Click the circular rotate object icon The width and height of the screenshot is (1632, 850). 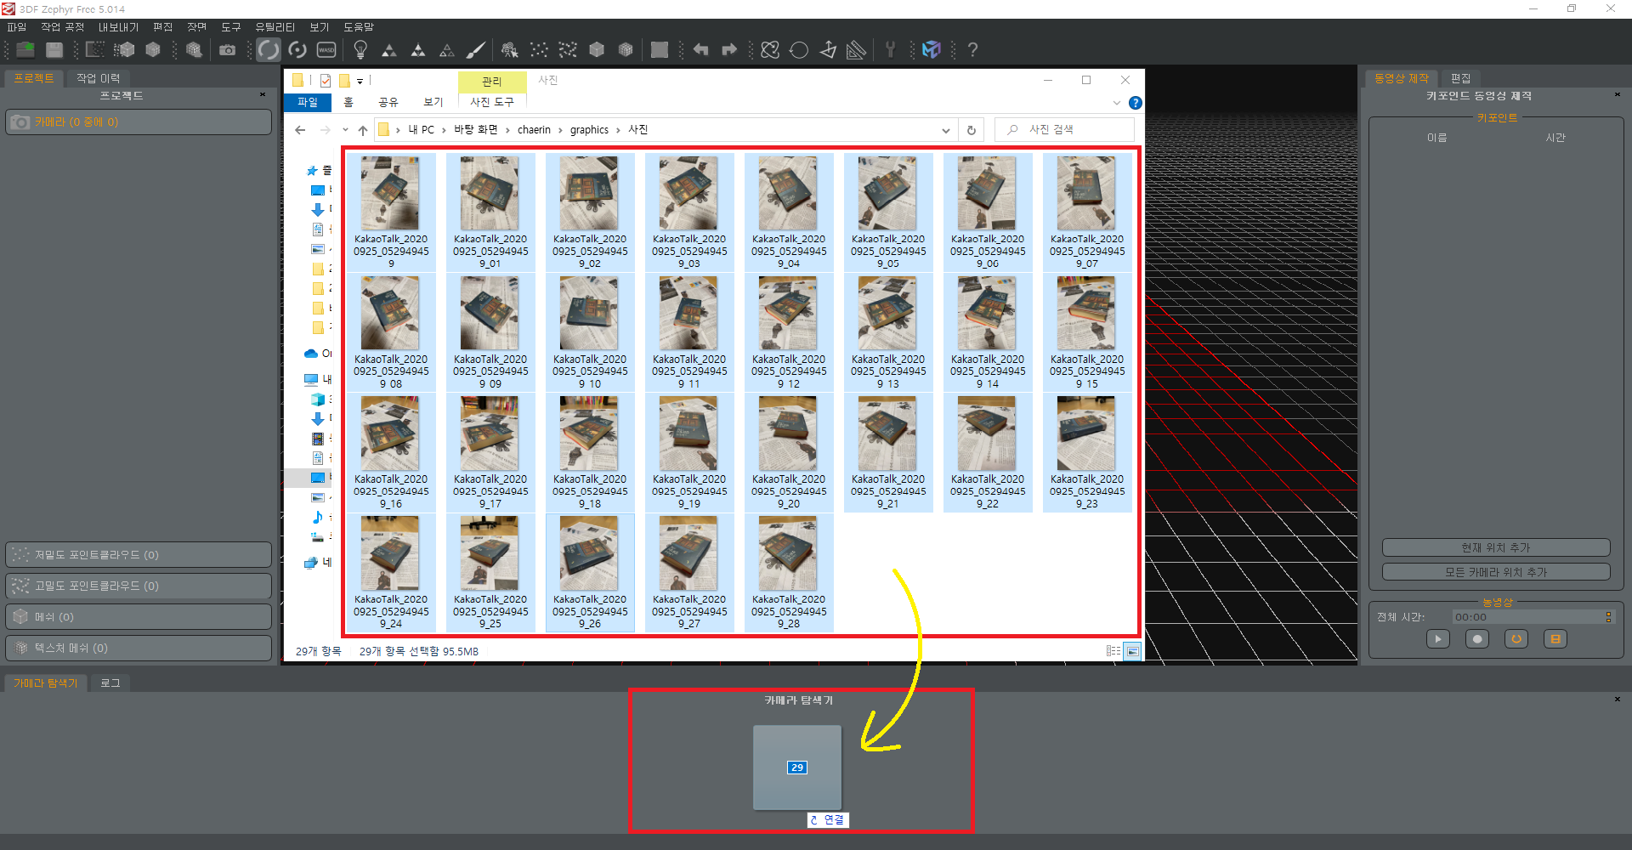(x=799, y=50)
